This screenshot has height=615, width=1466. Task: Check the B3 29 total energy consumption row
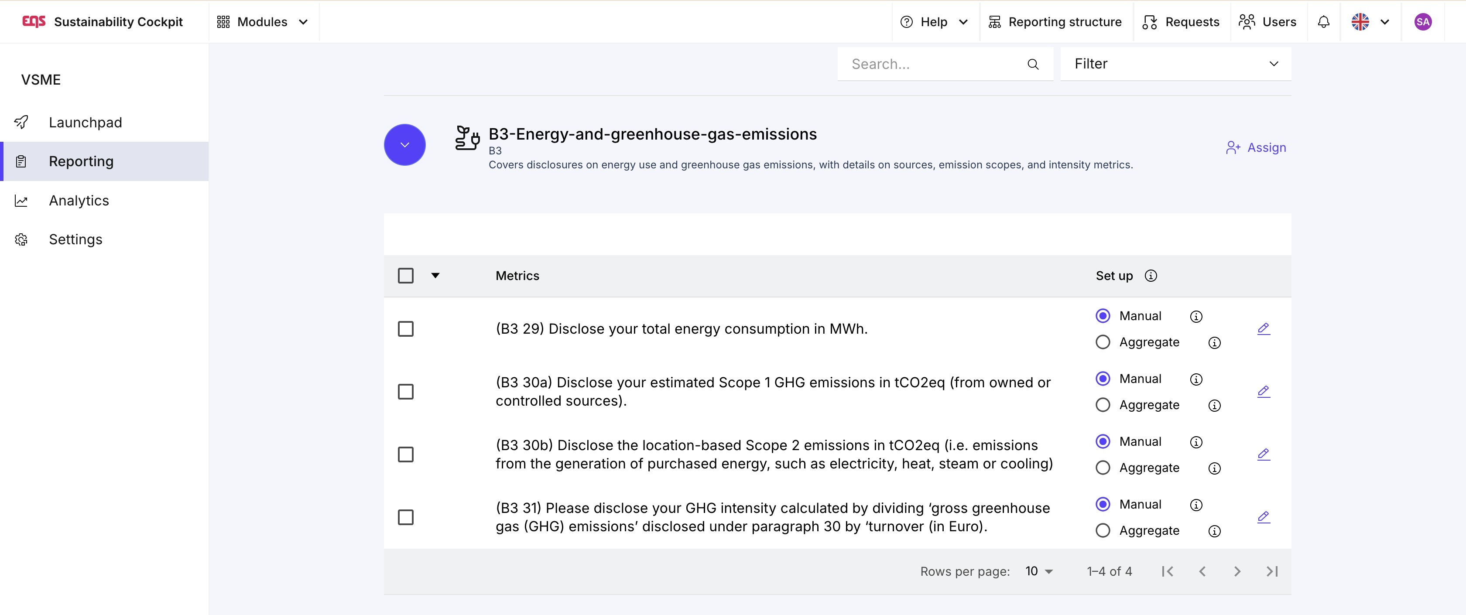point(406,329)
